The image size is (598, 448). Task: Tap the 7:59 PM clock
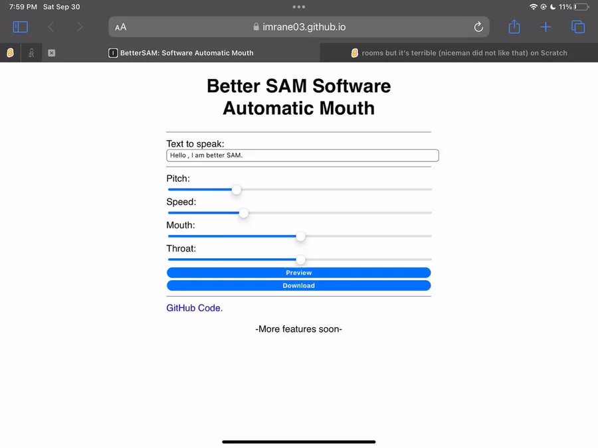pyautogui.click(x=23, y=7)
